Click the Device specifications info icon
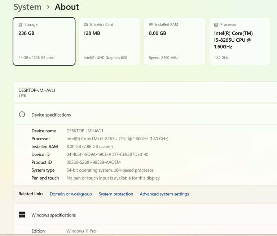 (x=22, y=115)
